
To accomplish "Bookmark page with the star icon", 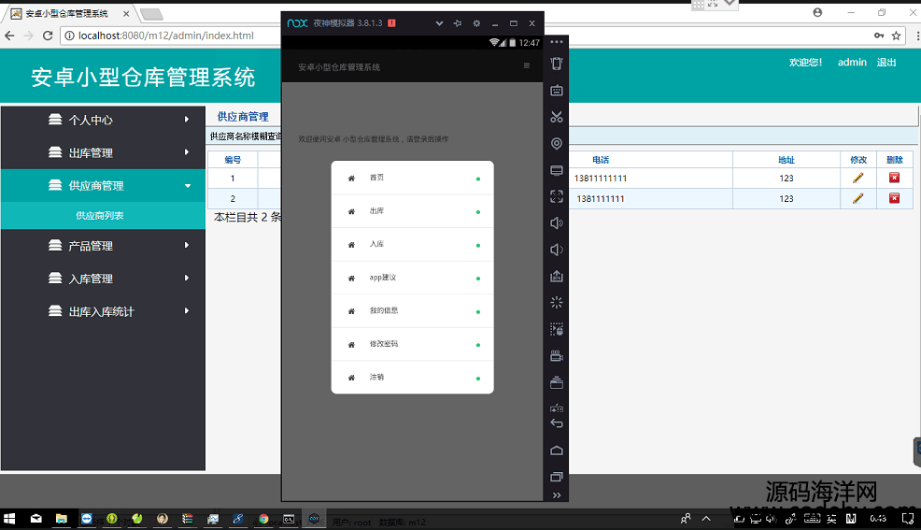I will (897, 36).
